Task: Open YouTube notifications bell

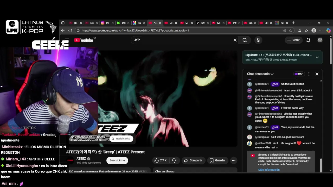Action: click(x=308, y=40)
